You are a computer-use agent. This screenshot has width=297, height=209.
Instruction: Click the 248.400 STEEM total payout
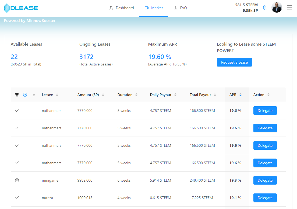(x=202, y=180)
